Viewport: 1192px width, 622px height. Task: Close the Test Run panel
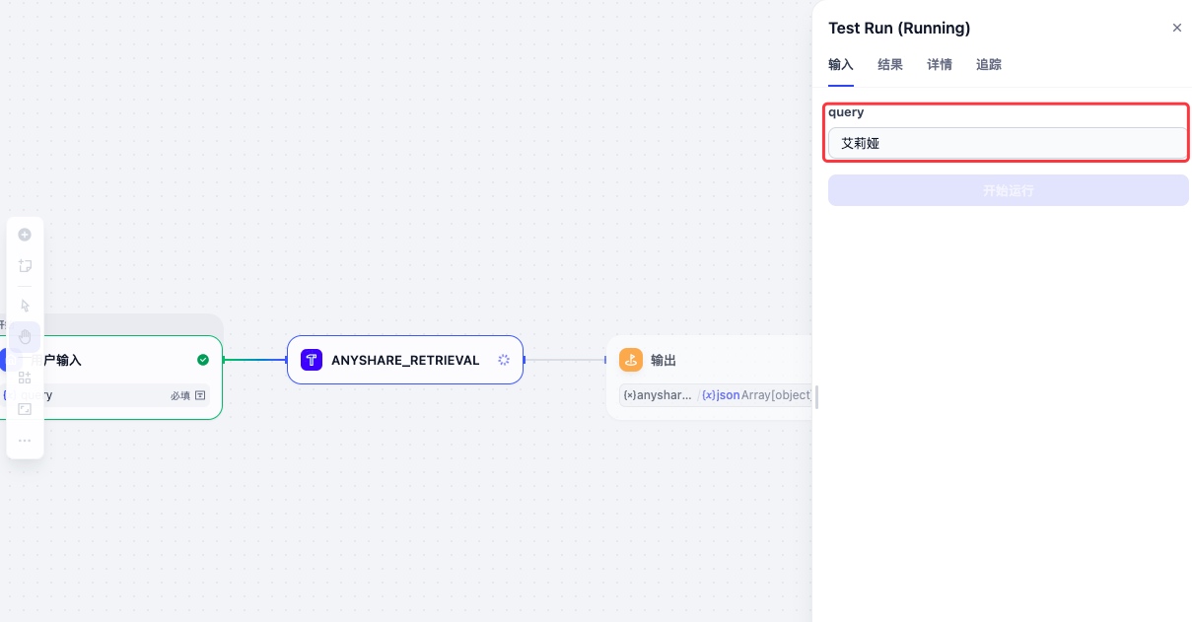[1176, 28]
